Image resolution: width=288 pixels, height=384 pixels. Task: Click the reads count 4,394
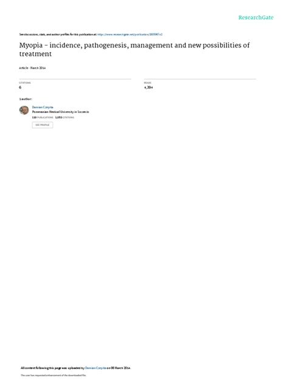[x=148, y=87]
